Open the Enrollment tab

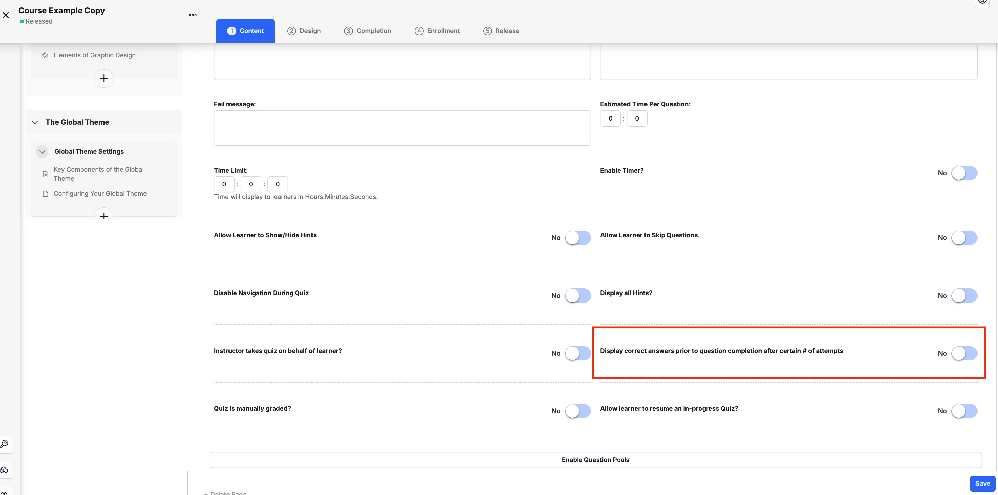point(437,31)
